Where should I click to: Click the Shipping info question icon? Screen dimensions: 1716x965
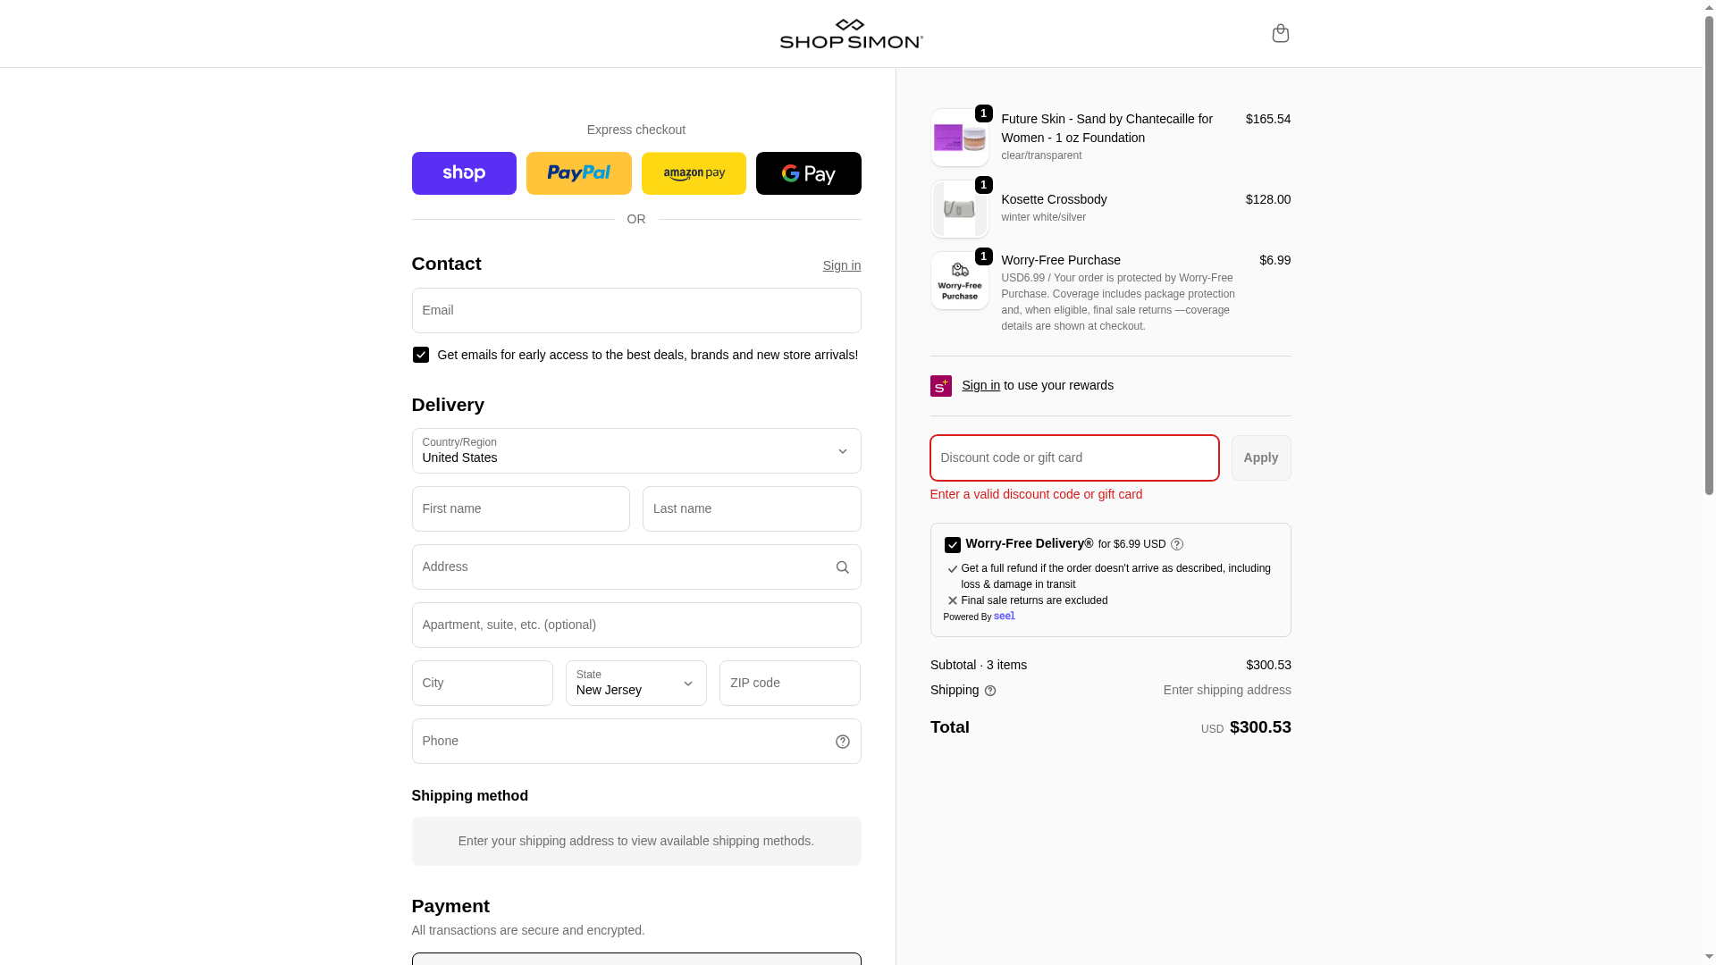pos(990,691)
